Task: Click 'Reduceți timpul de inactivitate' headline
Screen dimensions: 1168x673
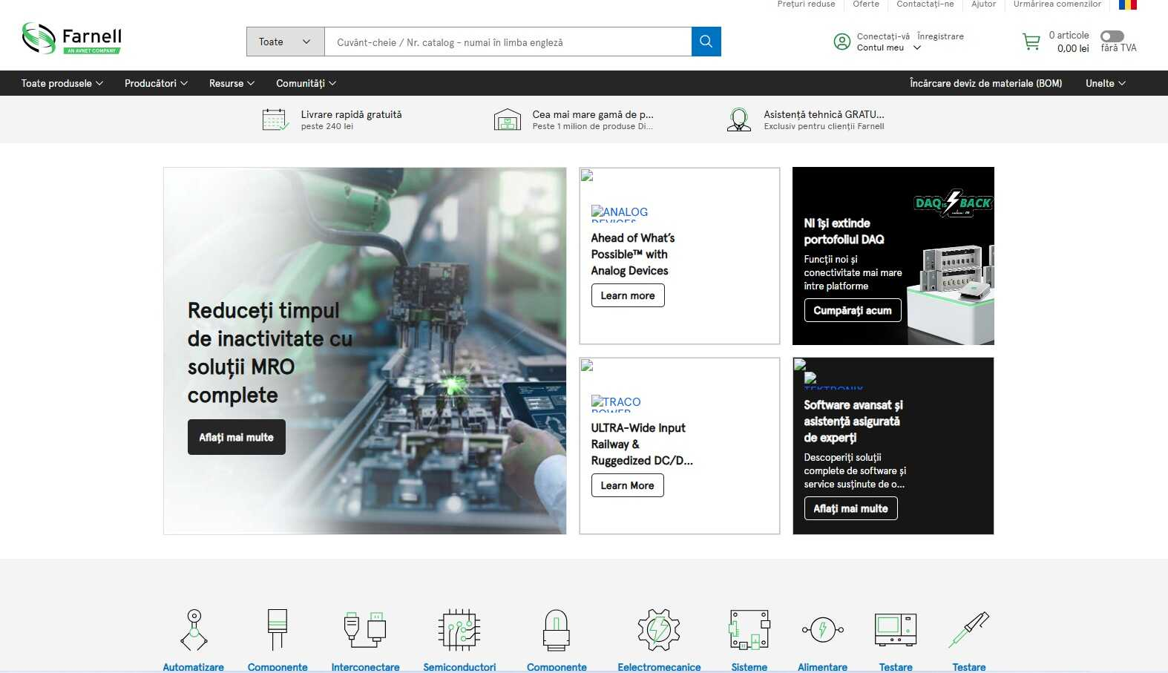Action: (x=270, y=352)
